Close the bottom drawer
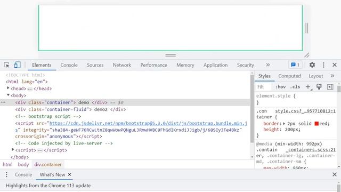This screenshot has height=192, width=341. [x=335, y=174]
